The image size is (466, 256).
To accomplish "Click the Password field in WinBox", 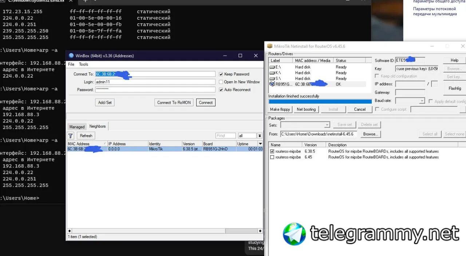I will coord(155,90).
